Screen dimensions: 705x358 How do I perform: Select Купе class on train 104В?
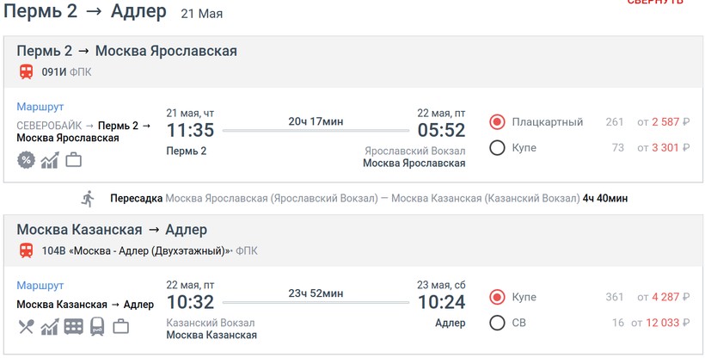[497, 297]
